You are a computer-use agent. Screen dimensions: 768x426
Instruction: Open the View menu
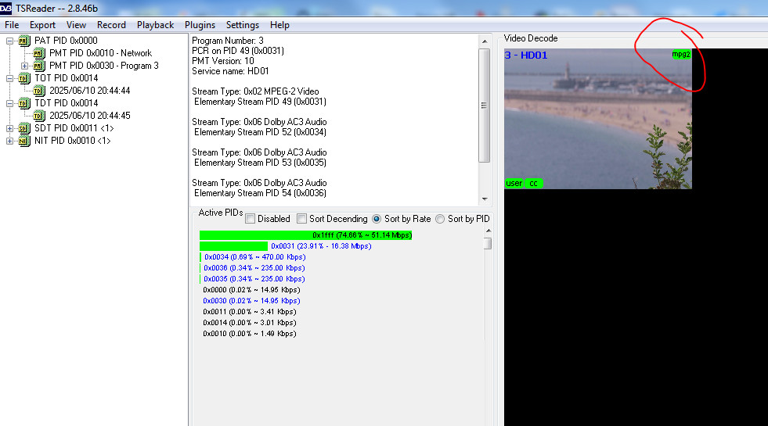tap(76, 25)
